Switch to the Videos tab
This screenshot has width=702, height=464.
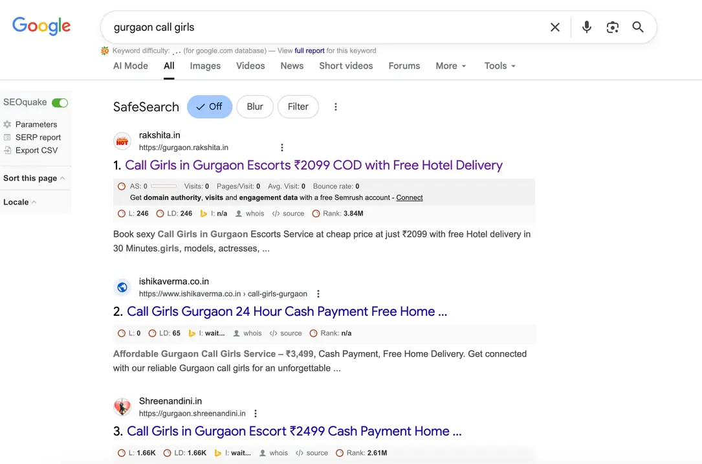point(250,66)
